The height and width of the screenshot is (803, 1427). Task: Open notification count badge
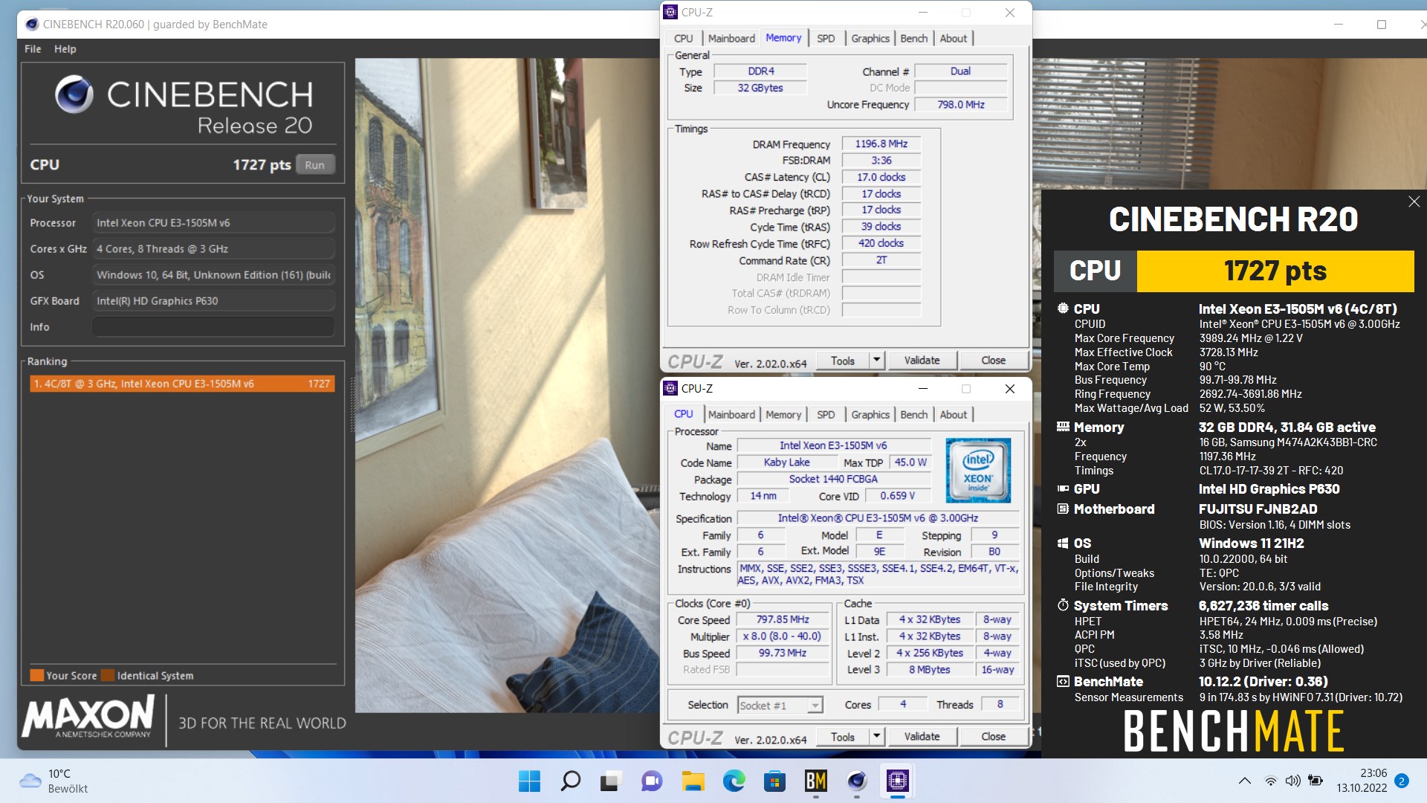click(1401, 781)
